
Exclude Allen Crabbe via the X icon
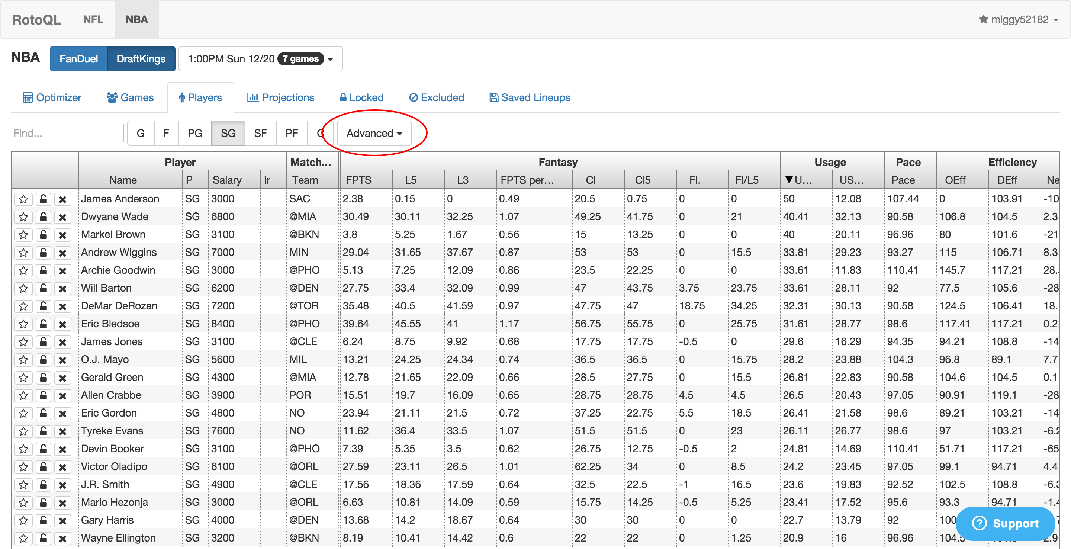pos(62,396)
